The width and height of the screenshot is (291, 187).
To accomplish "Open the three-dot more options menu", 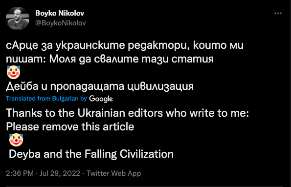I will (x=278, y=13).
